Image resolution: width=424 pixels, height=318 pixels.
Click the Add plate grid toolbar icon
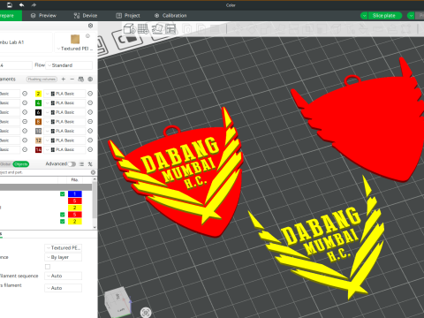pyautogui.click(x=143, y=29)
